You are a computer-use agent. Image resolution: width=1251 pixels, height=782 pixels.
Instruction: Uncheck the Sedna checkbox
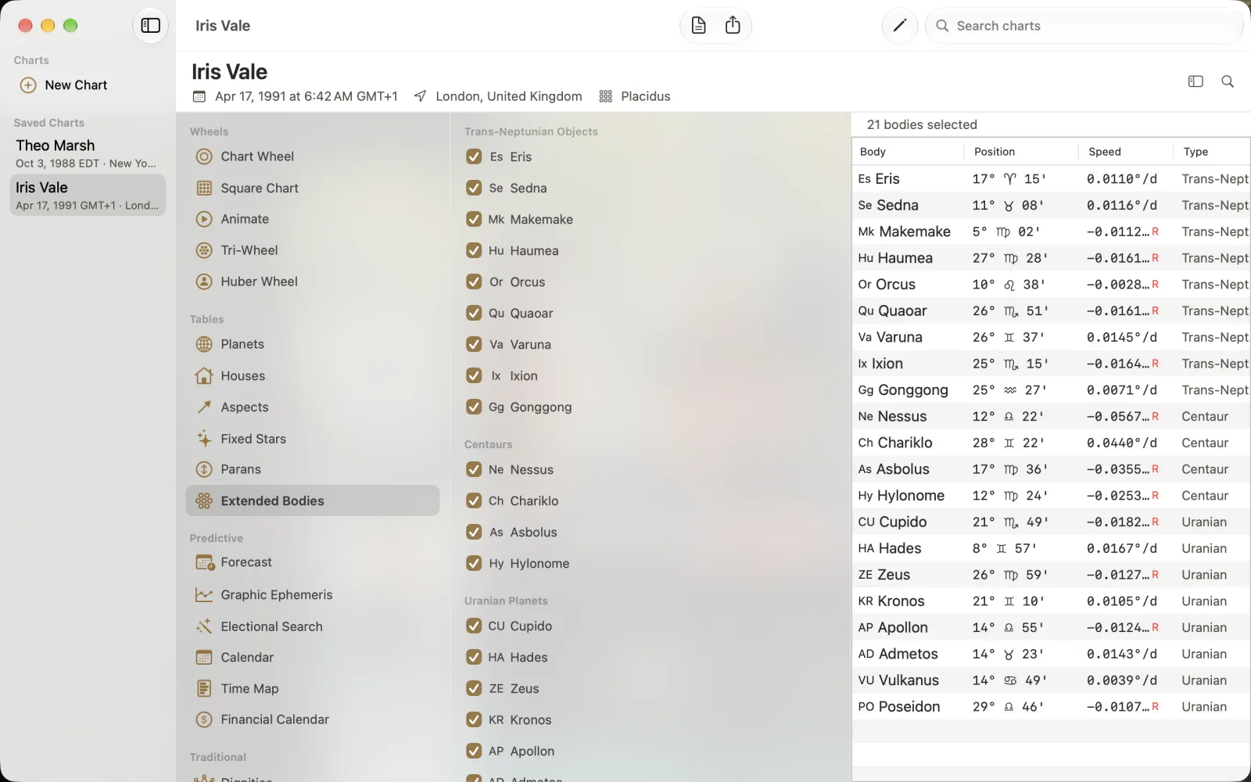point(474,188)
